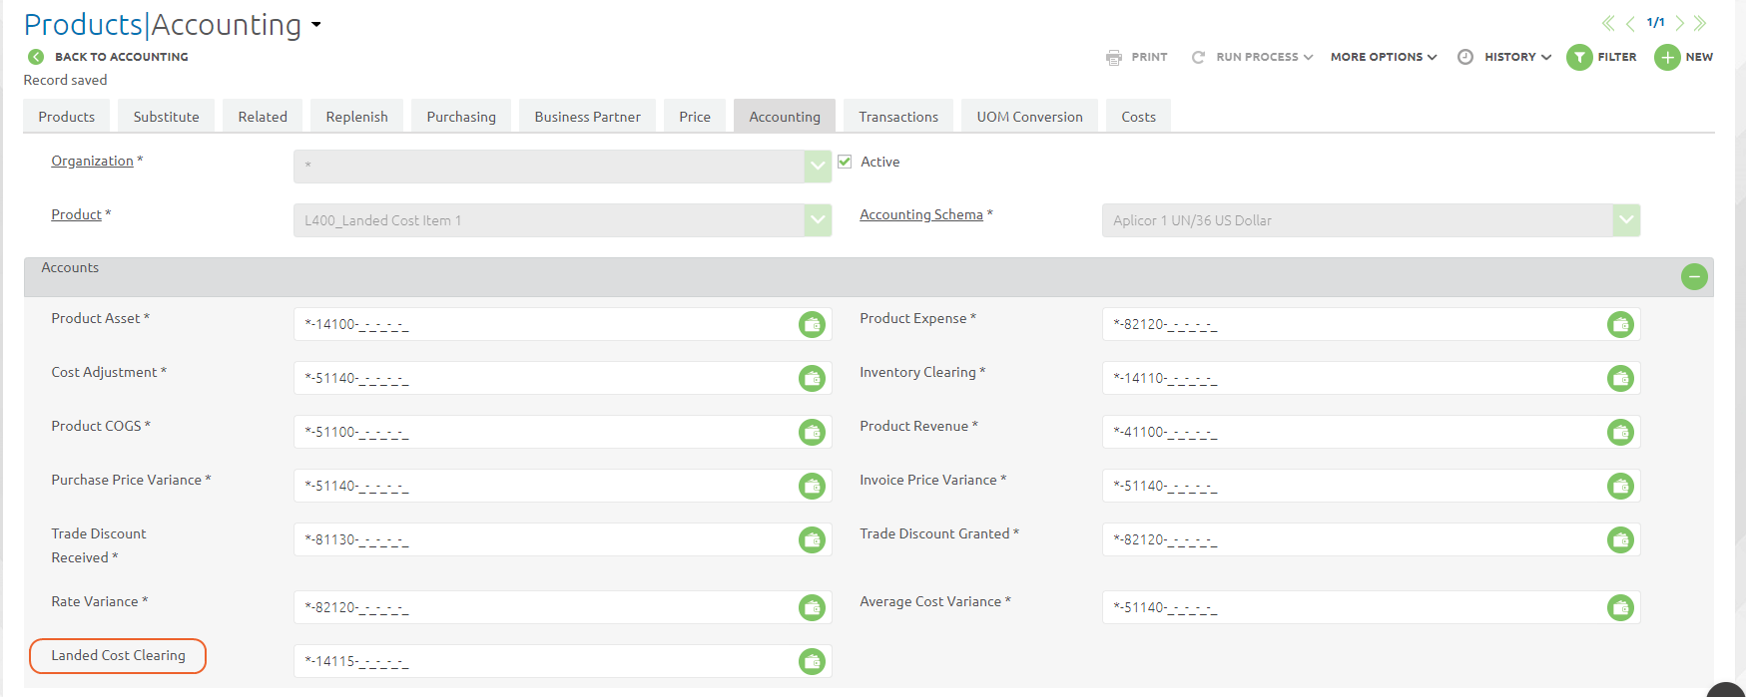
Task: Click the Landed Cost Clearing account icon
Action: (x=812, y=661)
